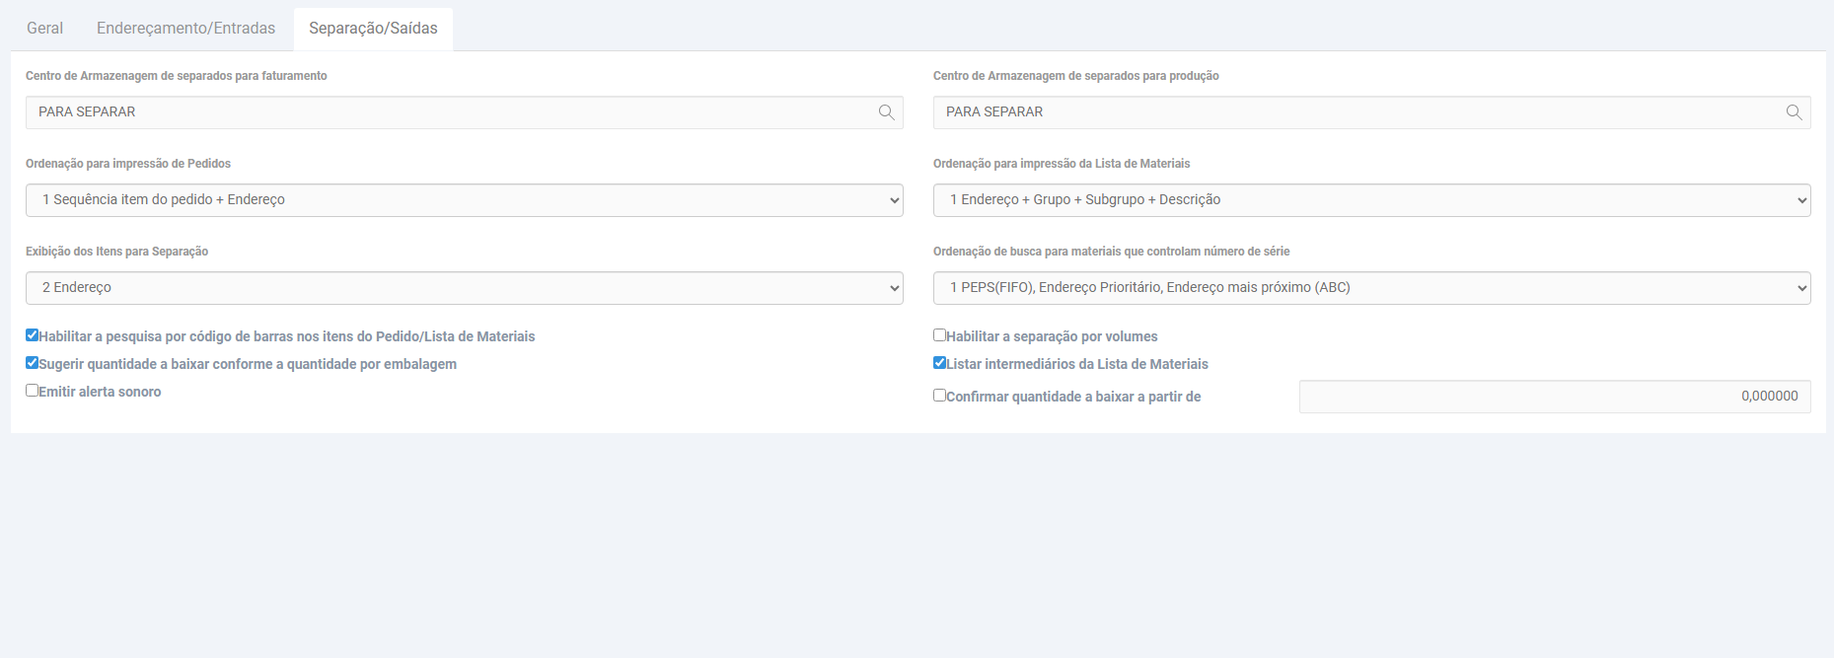Expand Ordenação para impressão de Pedidos dropdown
Screen dimensions: 1834x658
464,200
